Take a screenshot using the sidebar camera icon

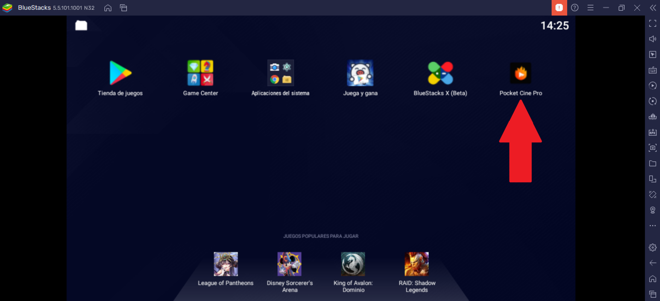pos(653,148)
